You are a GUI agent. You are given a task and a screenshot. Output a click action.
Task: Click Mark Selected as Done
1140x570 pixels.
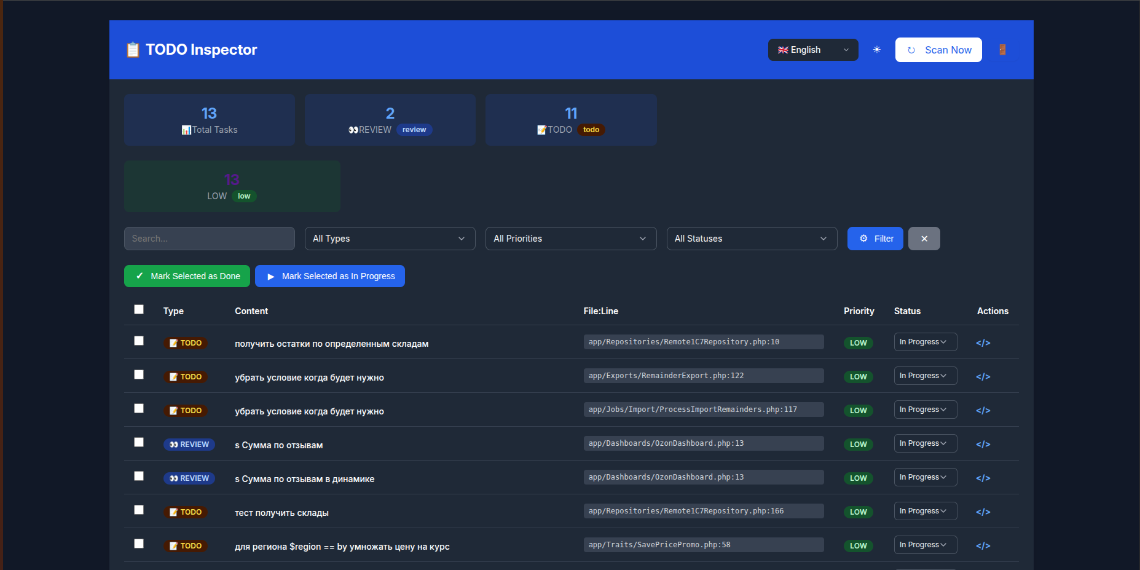187,276
